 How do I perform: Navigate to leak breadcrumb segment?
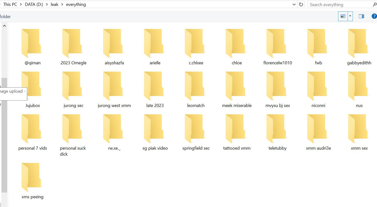(54, 4)
